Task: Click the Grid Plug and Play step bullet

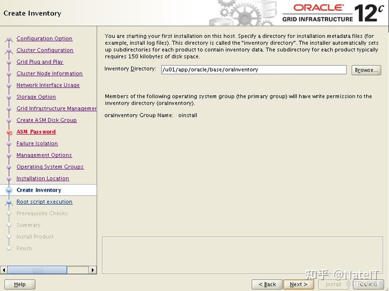Action: tap(9, 62)
